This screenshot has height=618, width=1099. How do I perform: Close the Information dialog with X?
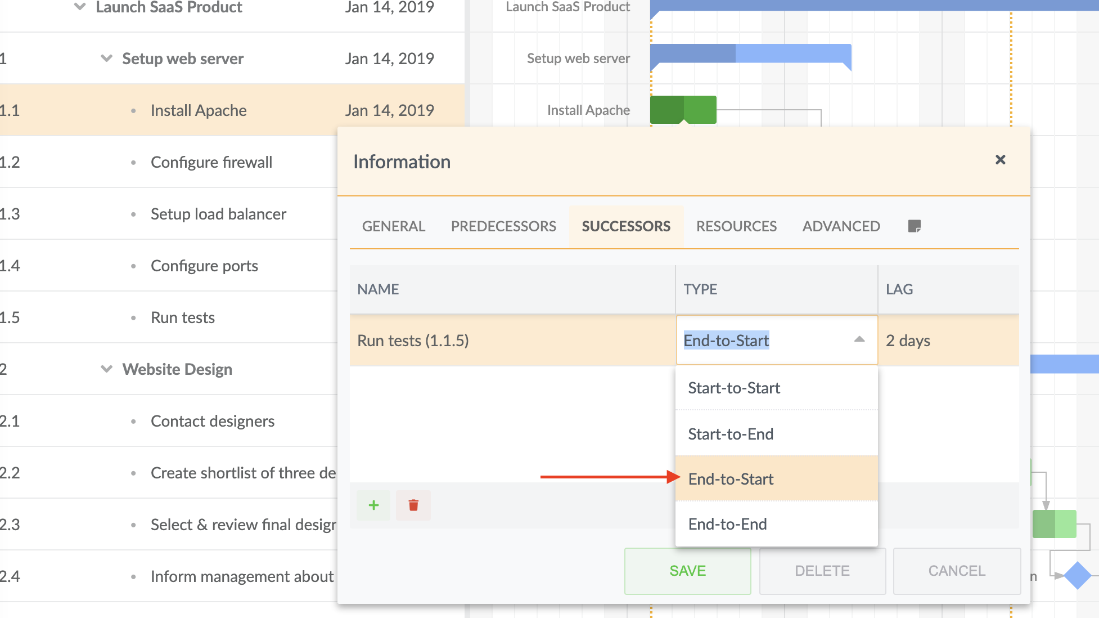[x=1000, y=160]
